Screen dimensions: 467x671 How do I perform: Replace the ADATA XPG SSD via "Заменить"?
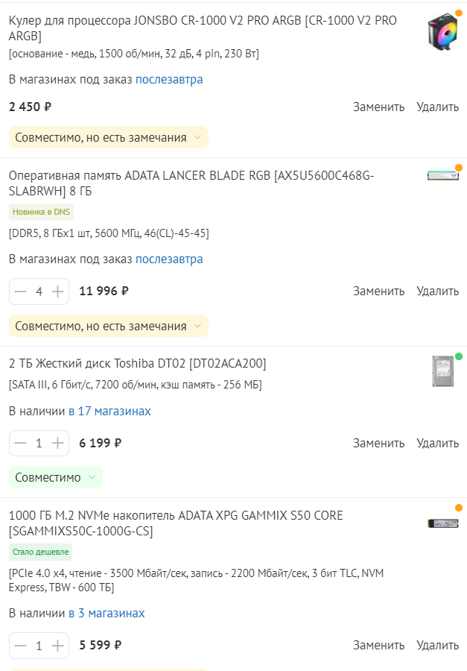click(378, 646)
